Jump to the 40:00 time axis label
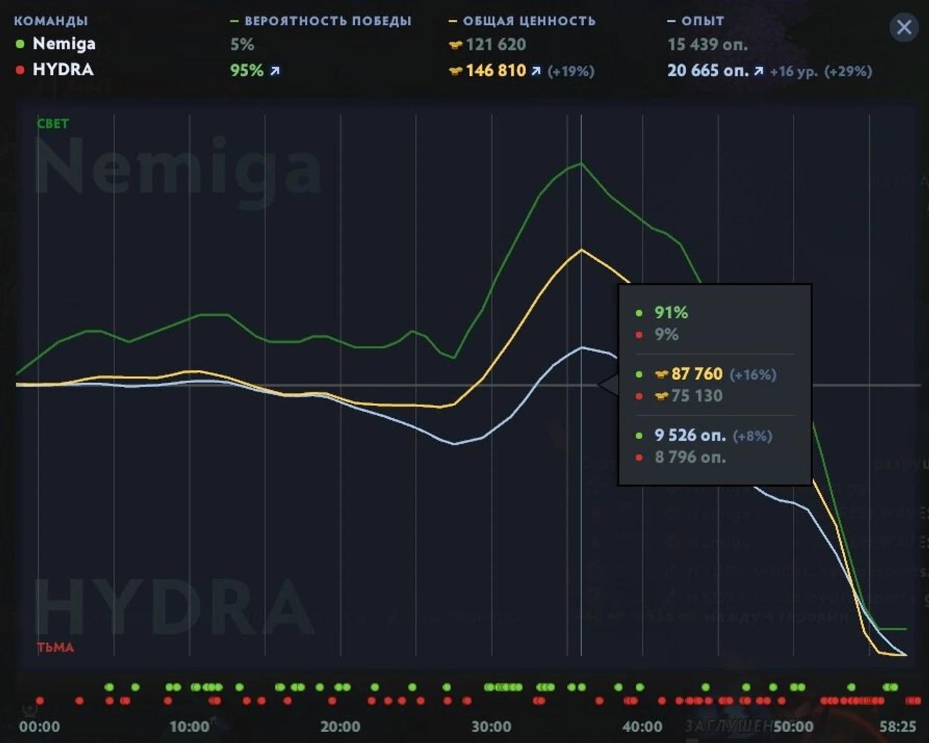Image resolution: width=929 pixels, height=743 pixels. 642,726
